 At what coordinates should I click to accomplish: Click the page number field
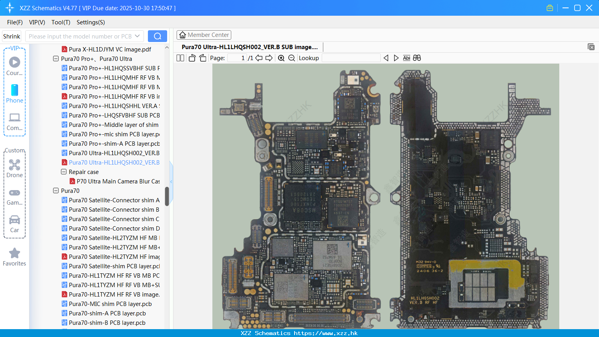pyautogui.click(x=237, y=58)
